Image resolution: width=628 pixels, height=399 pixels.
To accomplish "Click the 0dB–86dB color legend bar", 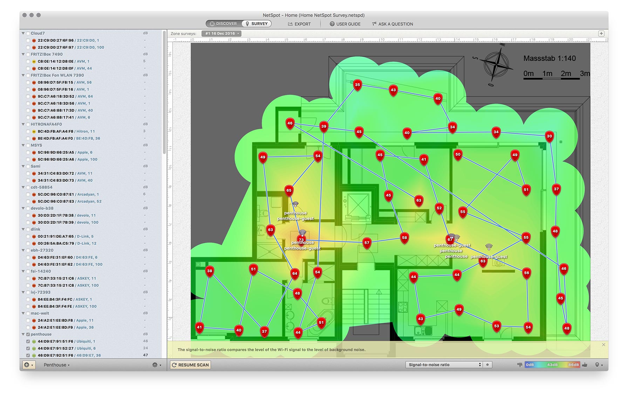I will coord(552,365).
